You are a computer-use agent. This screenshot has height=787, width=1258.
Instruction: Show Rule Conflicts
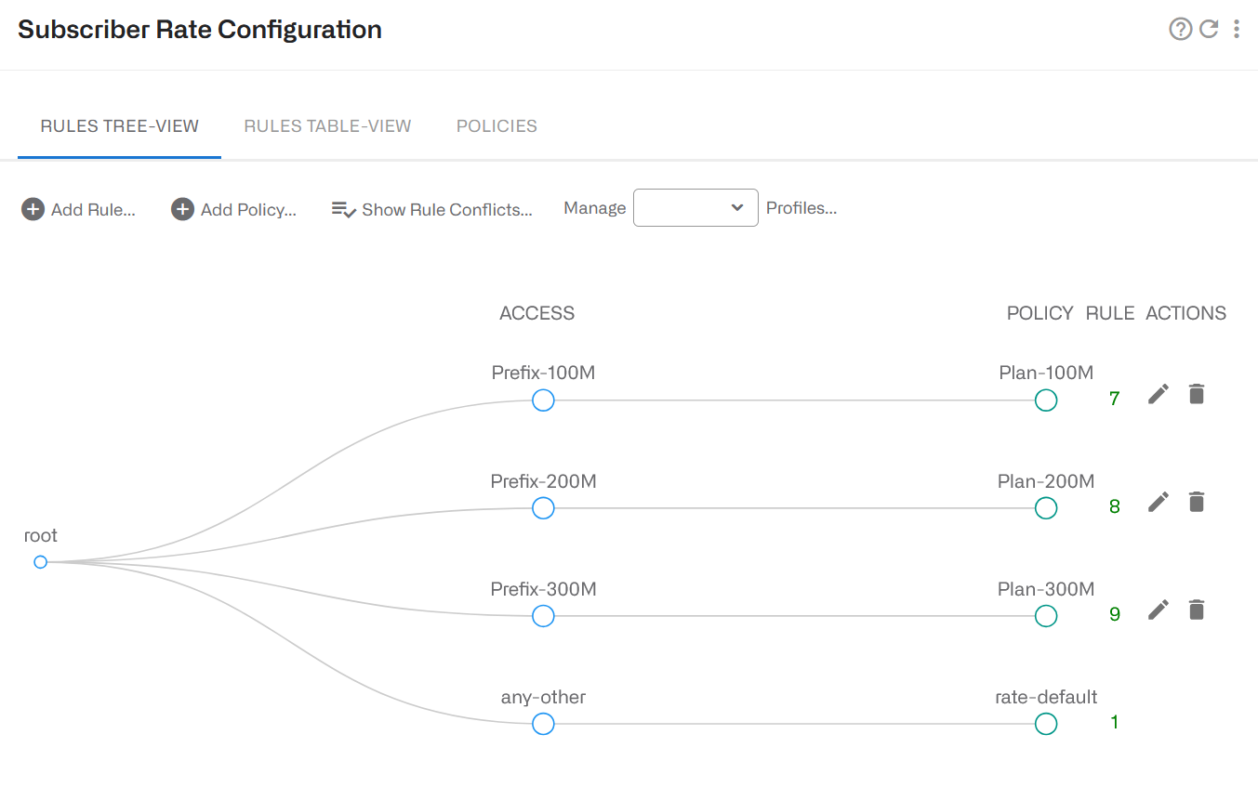[x=432, y=210]
